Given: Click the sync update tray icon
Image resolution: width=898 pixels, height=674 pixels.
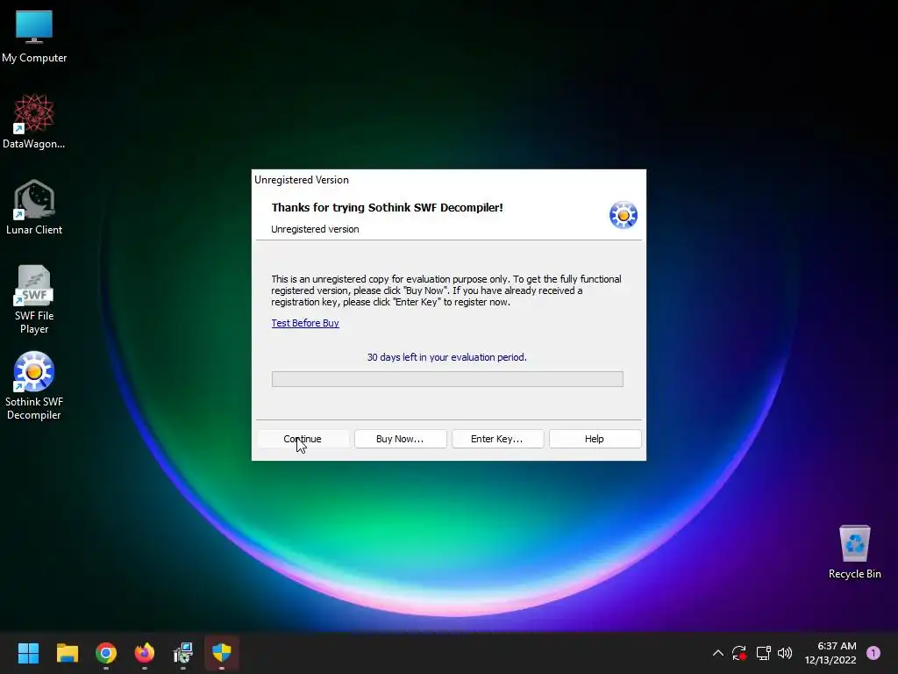Looking at the screenshot, I should point(739,653).
